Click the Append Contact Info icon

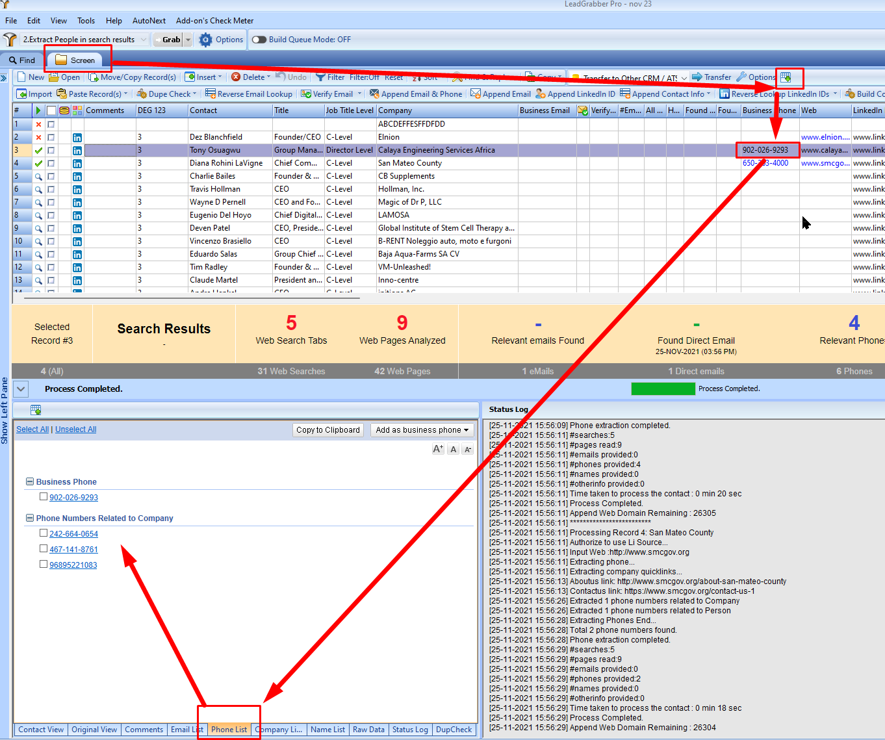point(625,94)
